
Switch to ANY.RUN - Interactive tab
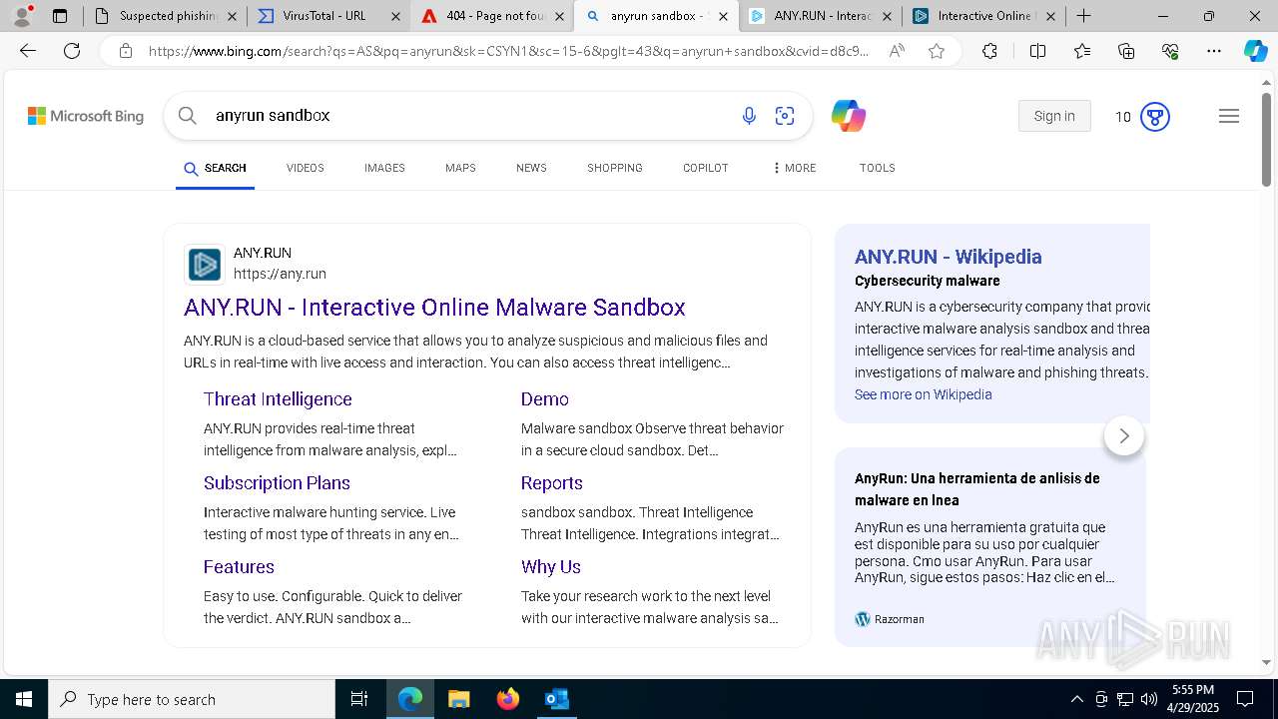819,16
